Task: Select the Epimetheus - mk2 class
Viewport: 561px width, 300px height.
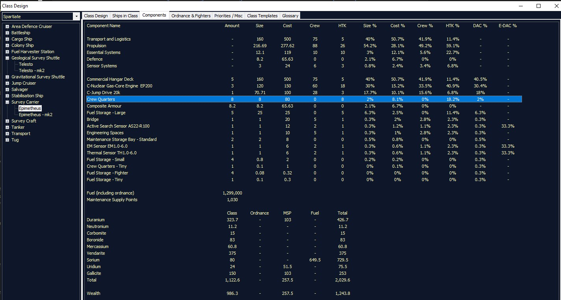Action: (36, 115)
